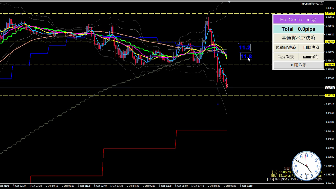Activate the 自動決済 auto-settle button
This screenshot has width=336, height=189.
311,48
